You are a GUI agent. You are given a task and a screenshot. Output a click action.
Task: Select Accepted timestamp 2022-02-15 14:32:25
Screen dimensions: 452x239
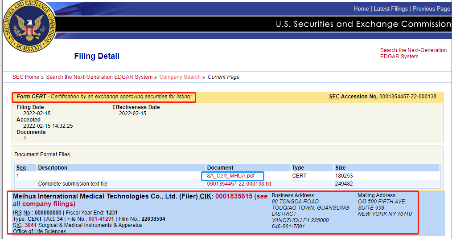click(48, 126)
